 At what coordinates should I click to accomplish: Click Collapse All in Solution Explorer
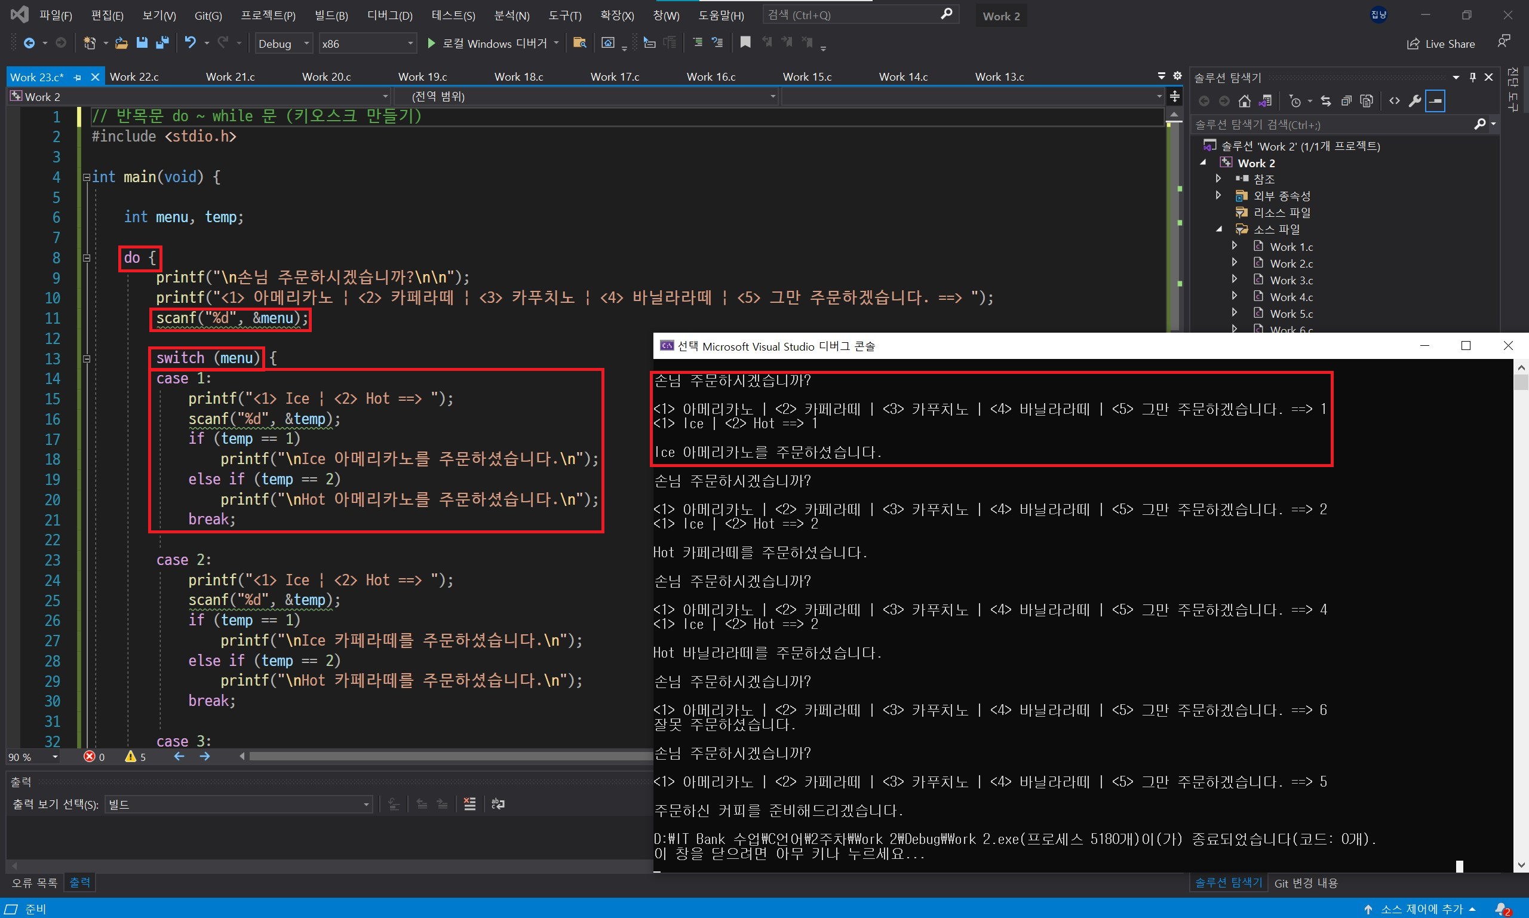[1346, 101]
